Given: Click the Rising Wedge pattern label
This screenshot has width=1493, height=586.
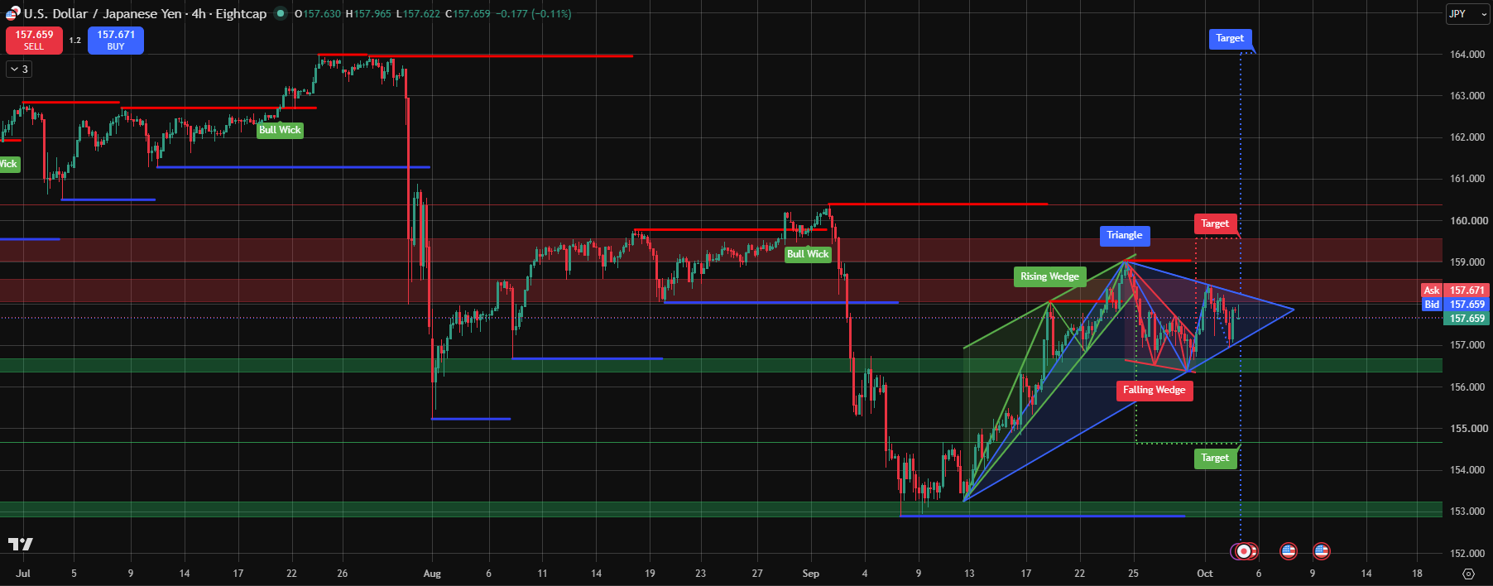Looking at the screenshot, I should (1049, 276).
